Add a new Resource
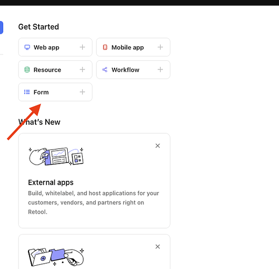This screenshot has width=279, height=269. point(55,69)
